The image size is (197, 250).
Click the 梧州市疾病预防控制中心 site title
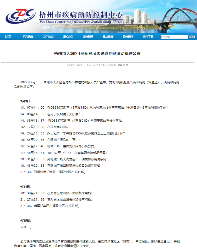coord(81,14)
